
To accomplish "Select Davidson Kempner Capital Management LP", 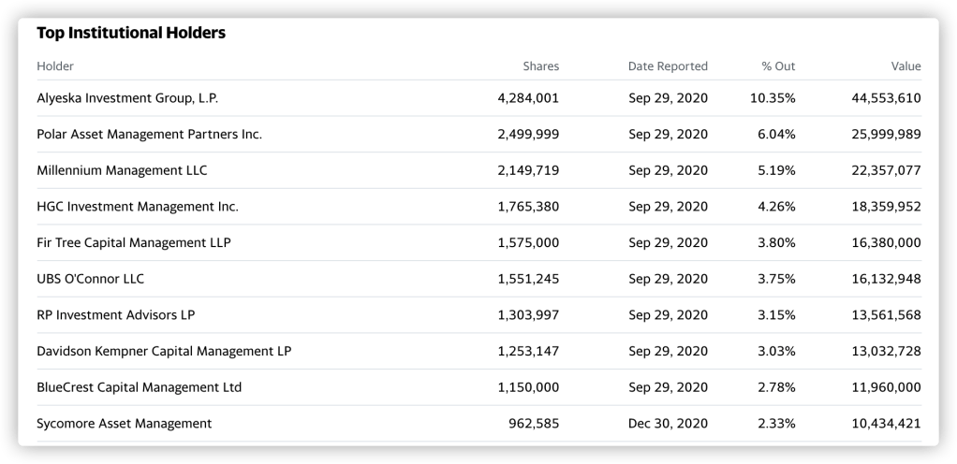I will pyautogui.click(x=164, y=351).
